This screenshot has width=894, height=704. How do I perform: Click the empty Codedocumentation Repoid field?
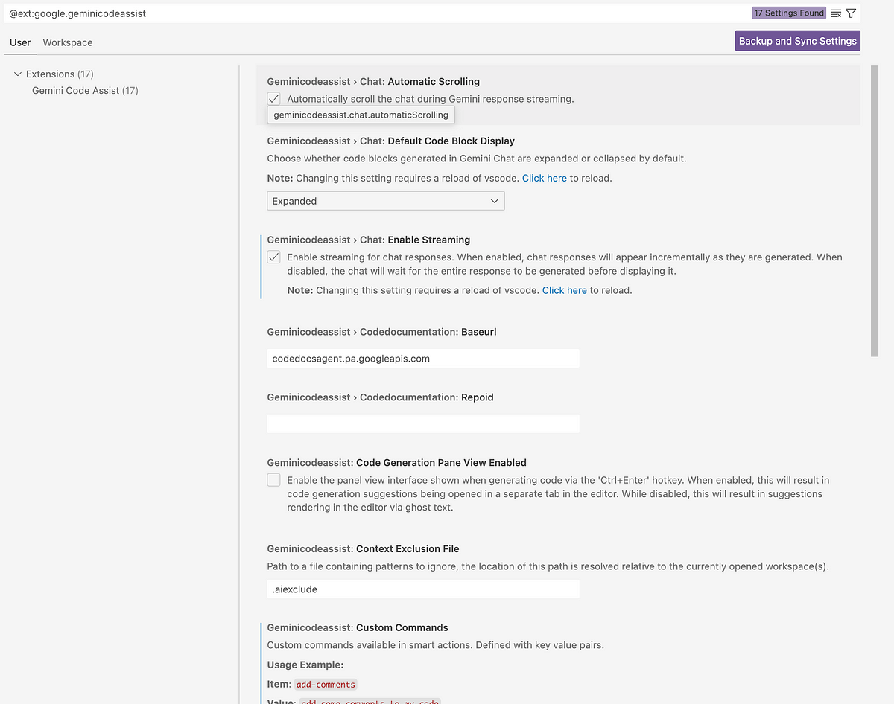[423, 423]
